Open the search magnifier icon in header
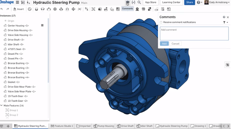This screenshot has width=232, height=129. point(139,3)
